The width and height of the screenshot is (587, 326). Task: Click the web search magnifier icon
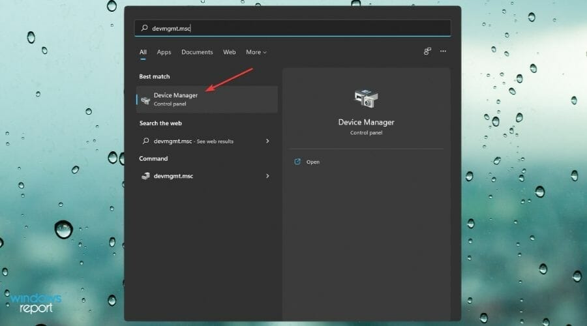pyautogui.click(x=145, y=141)
